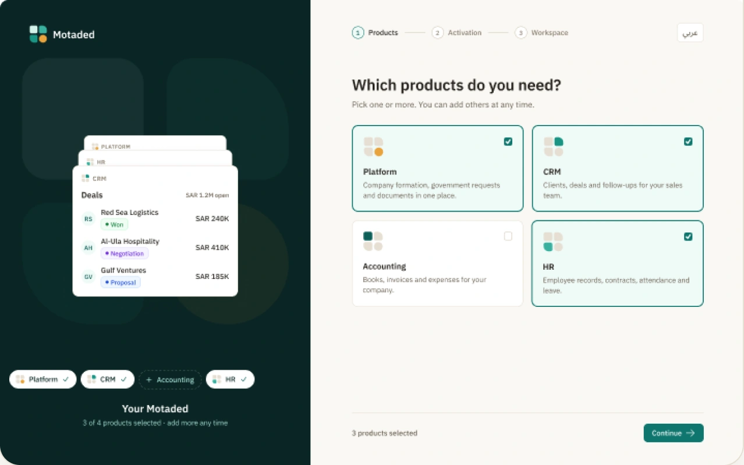
Task: Remove Platform via its bottom chip
Action: click(x=43, y=380)
